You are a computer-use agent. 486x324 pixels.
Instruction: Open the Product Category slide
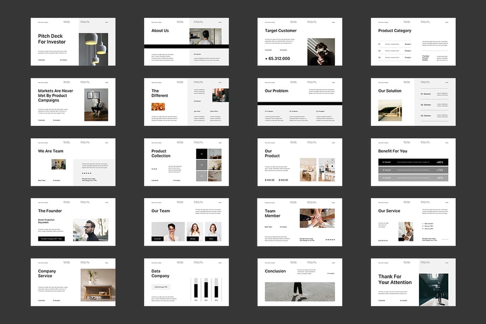pos(413,42)
